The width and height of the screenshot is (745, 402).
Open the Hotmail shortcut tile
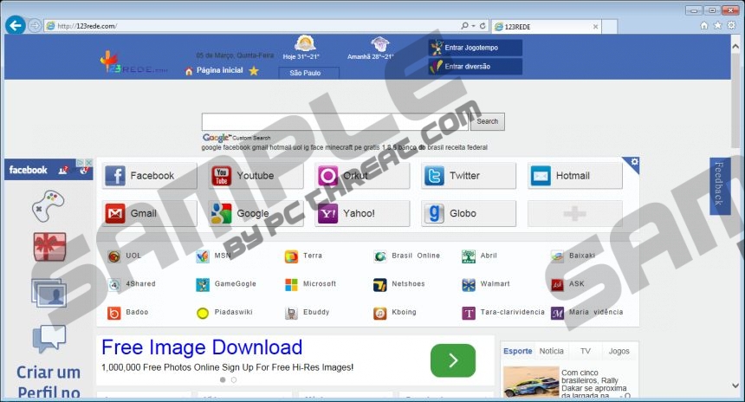click(574, 176)
